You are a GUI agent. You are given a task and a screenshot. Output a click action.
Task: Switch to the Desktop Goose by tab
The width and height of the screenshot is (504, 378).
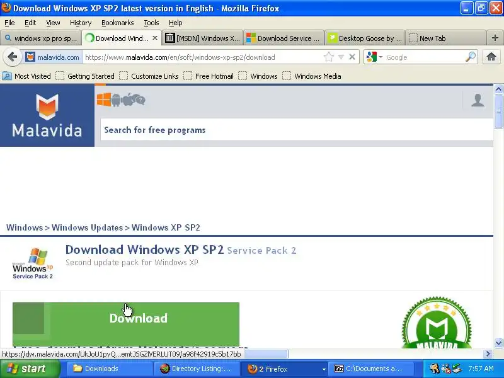(x=365, y=38)
